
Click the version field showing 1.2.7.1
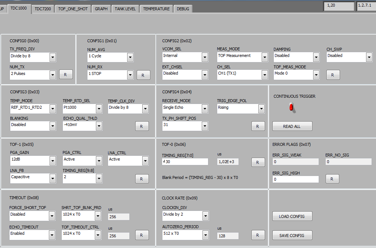pos(366,6)
